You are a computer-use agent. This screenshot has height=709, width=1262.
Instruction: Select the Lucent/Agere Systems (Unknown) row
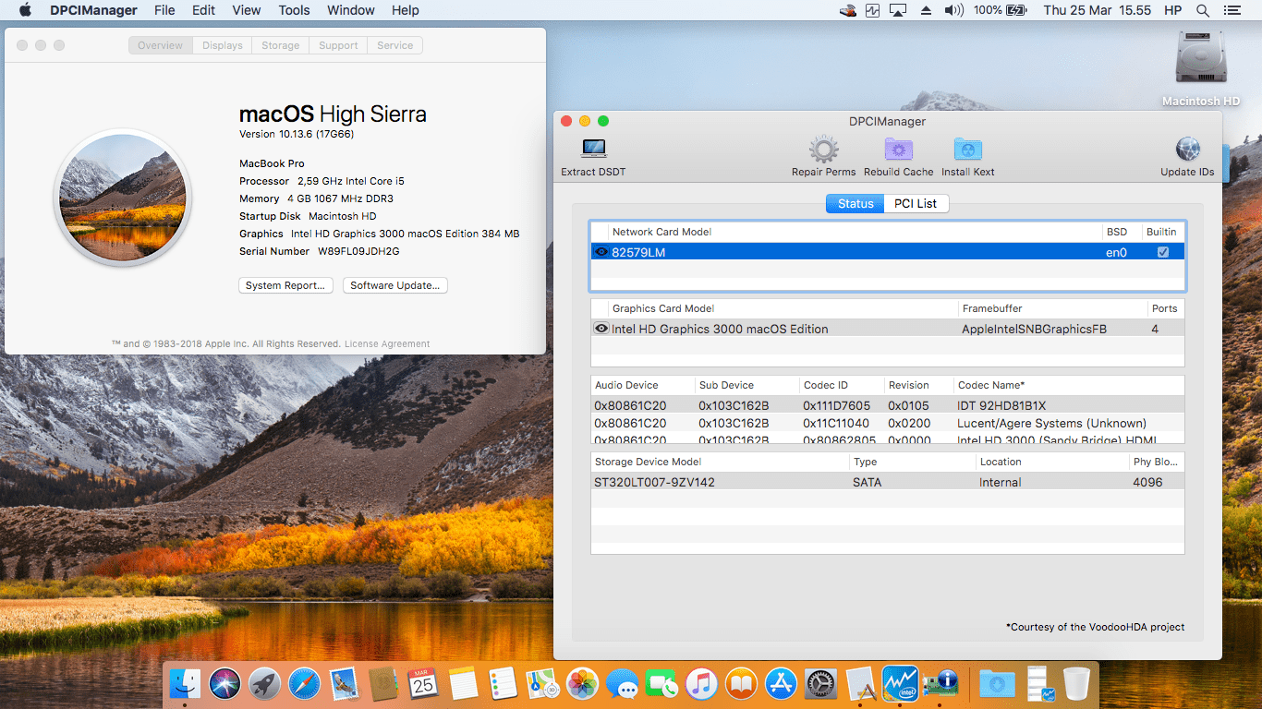pos(887,423)
